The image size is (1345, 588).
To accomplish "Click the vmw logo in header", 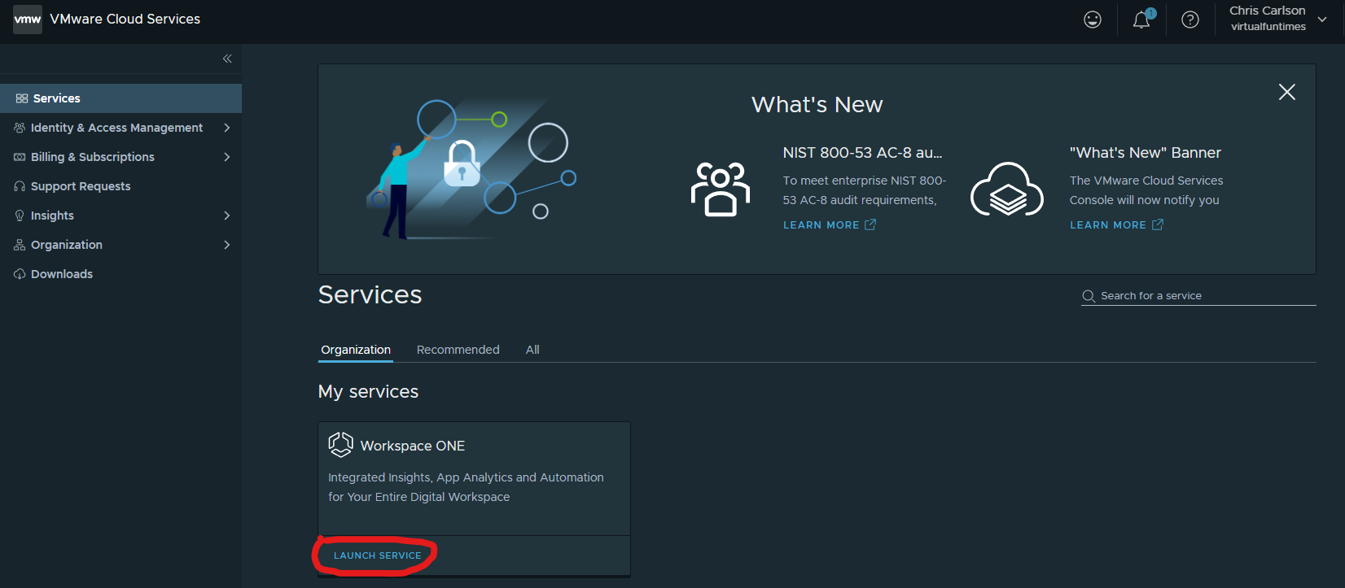I will pyautogui.click(x=28, y=19).
